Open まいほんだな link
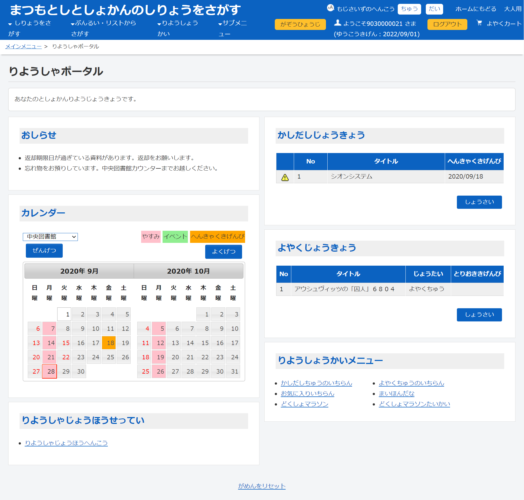This screenshot has width=524, height=500. pyautogui.click(x=396, y=393)
